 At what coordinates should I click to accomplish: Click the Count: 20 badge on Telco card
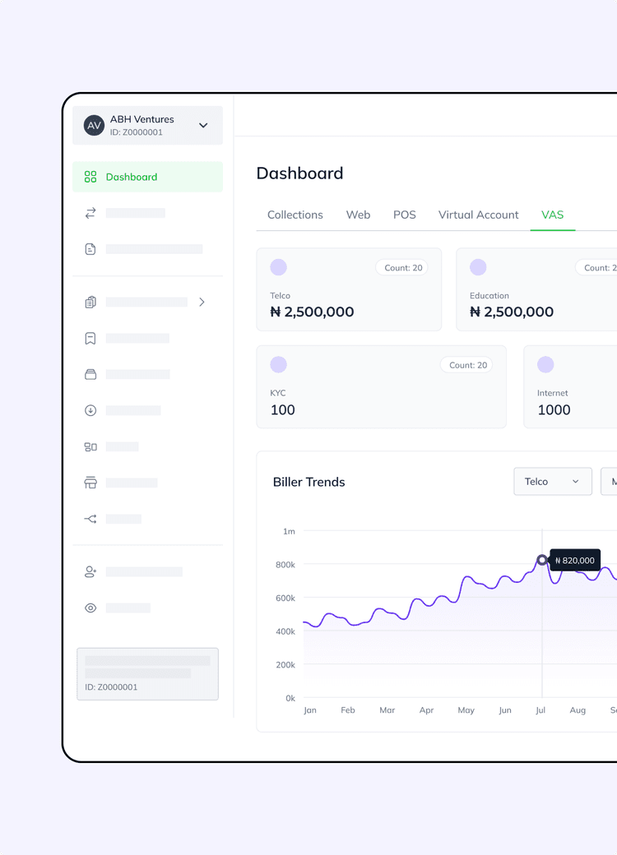pyautogui.click(x=402, y=267)
